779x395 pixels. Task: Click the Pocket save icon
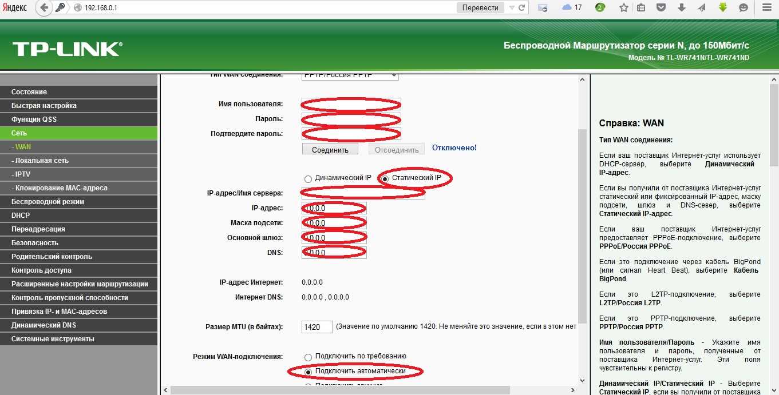pyautogui.click(x=661, y=7)
